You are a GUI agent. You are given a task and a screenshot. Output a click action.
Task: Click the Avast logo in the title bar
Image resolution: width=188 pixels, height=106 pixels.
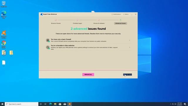41,14
